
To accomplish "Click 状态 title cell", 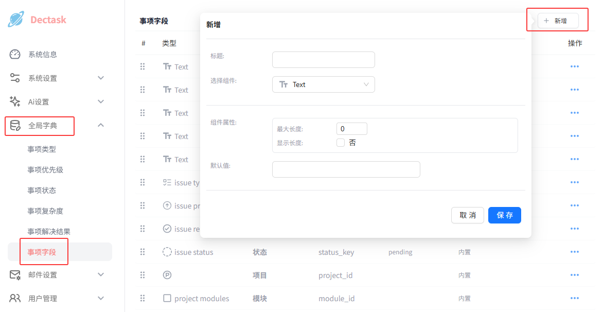I will coord(260,252).
